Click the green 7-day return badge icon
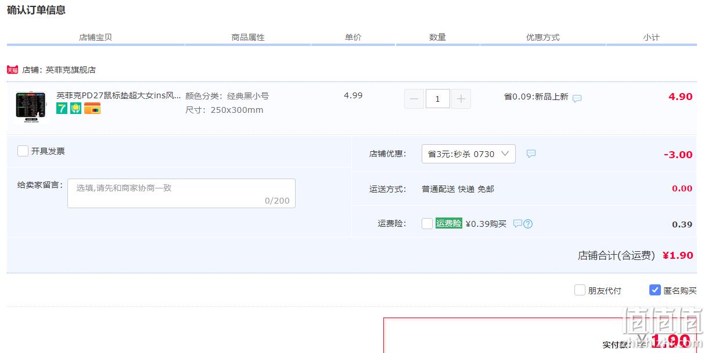The image size is (708, 353). pos(62,108)
